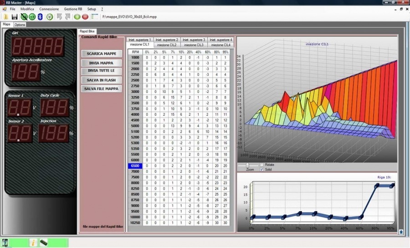This screenshot has height=248, width=410.
Task: Click the file path F:\mappe_EVO\EVO_30x10_8cil.mpp
Action: click(x=130, y=17)
